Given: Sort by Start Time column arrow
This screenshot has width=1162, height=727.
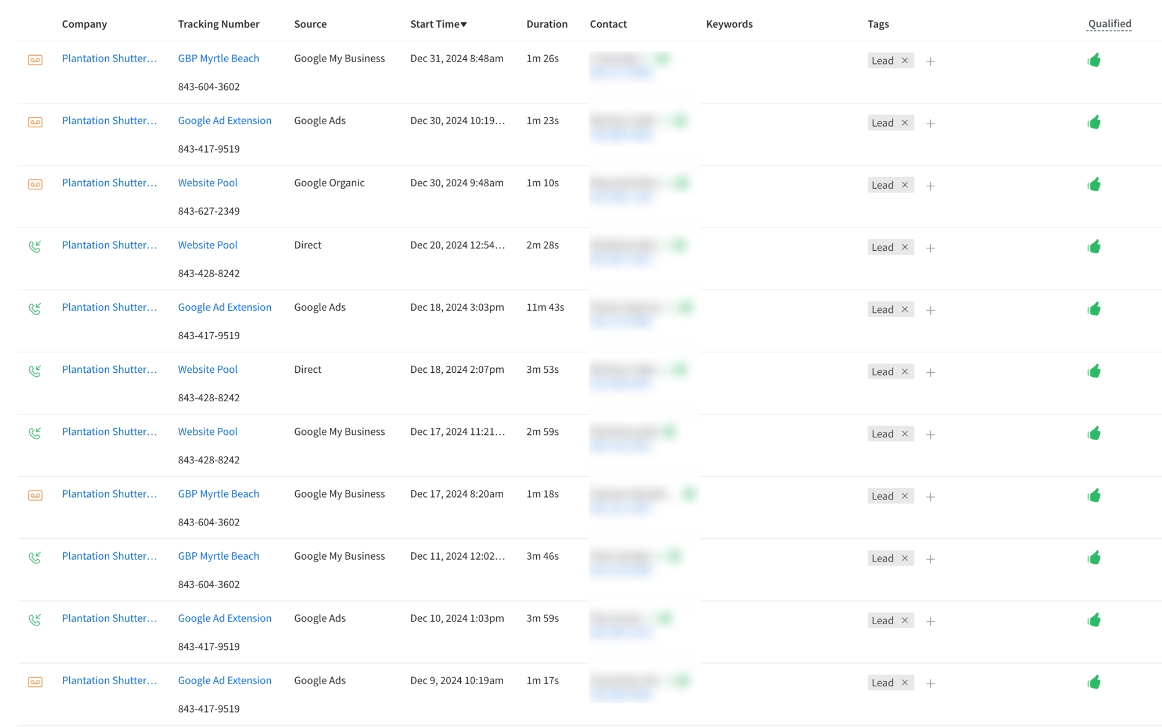Looking at the screenshot, I should click(463, 24).
